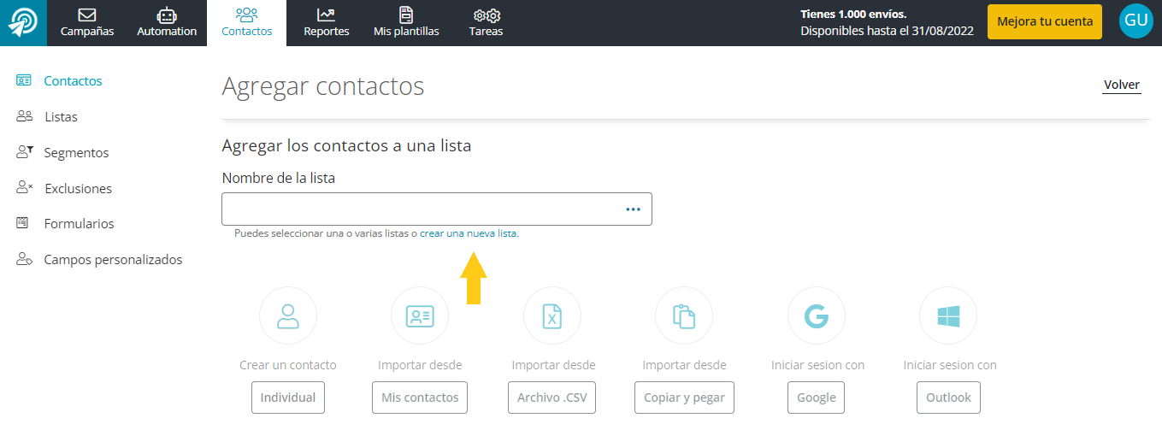Click the Contactos sidebar card icon
The height and width of the screenshot is (436, 1162).
[x=24, y=80]
